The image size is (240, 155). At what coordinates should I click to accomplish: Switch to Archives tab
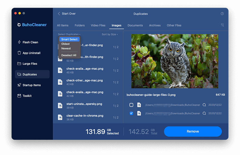[x=155, y=25]
